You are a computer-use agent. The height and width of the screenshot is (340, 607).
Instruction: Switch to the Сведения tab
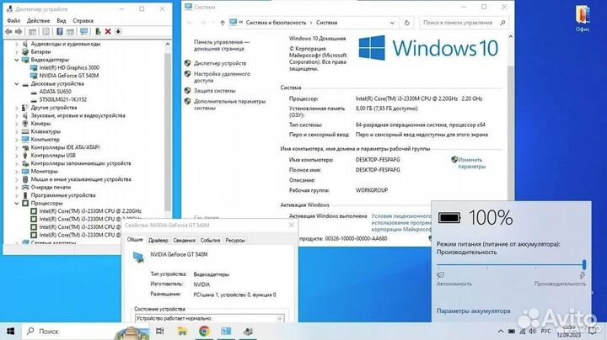point(185,241)
